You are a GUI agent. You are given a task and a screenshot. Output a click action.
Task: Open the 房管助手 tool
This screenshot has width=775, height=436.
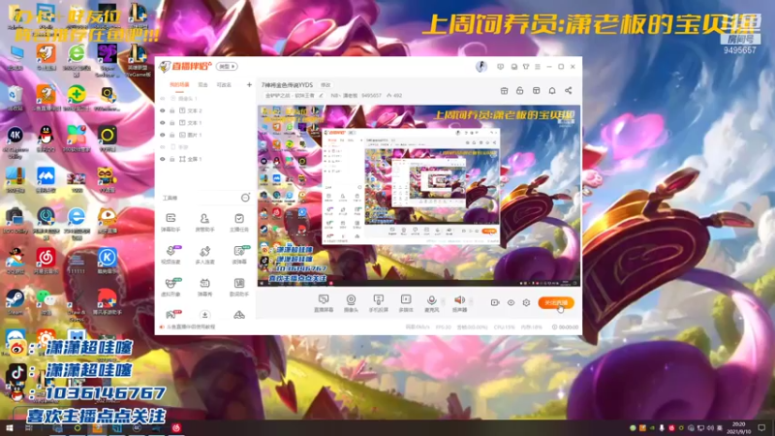[204, 223]
